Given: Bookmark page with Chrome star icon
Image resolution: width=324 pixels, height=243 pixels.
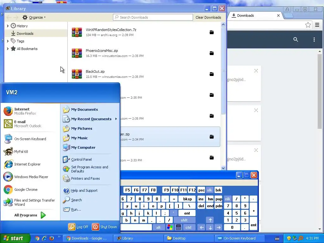Looking at the screenshot, I should pos(308,25).
